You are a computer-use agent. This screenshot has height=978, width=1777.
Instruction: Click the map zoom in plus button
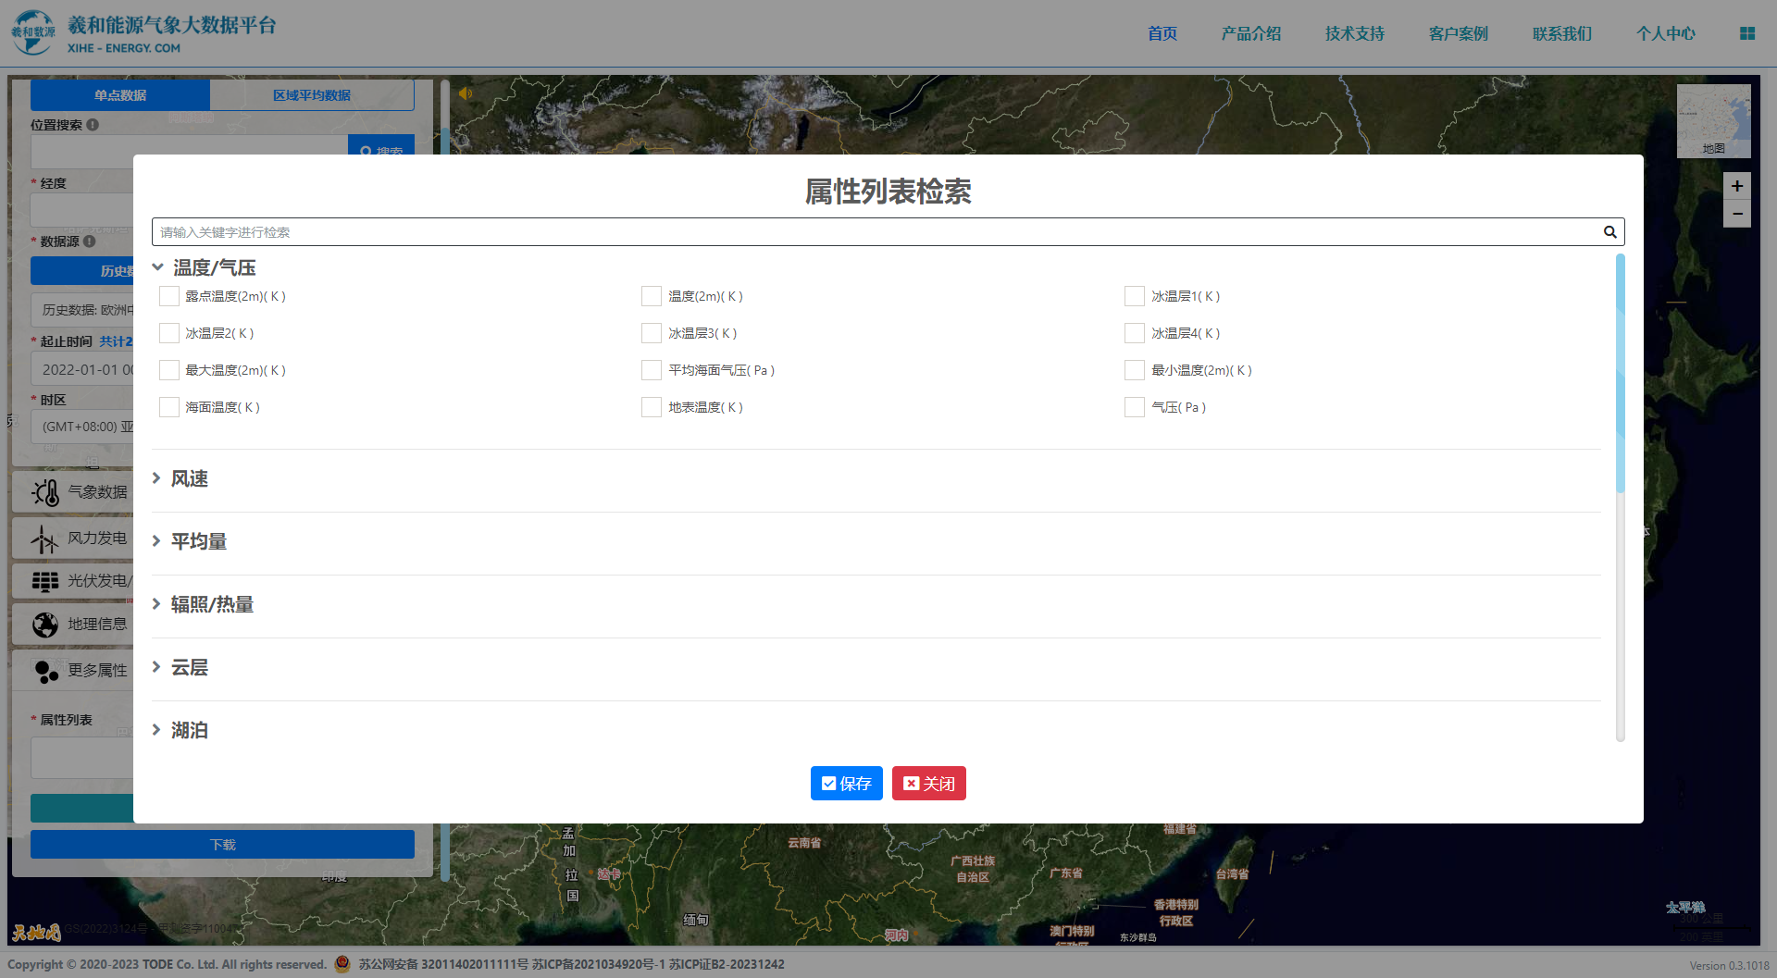pos(1736,186)
